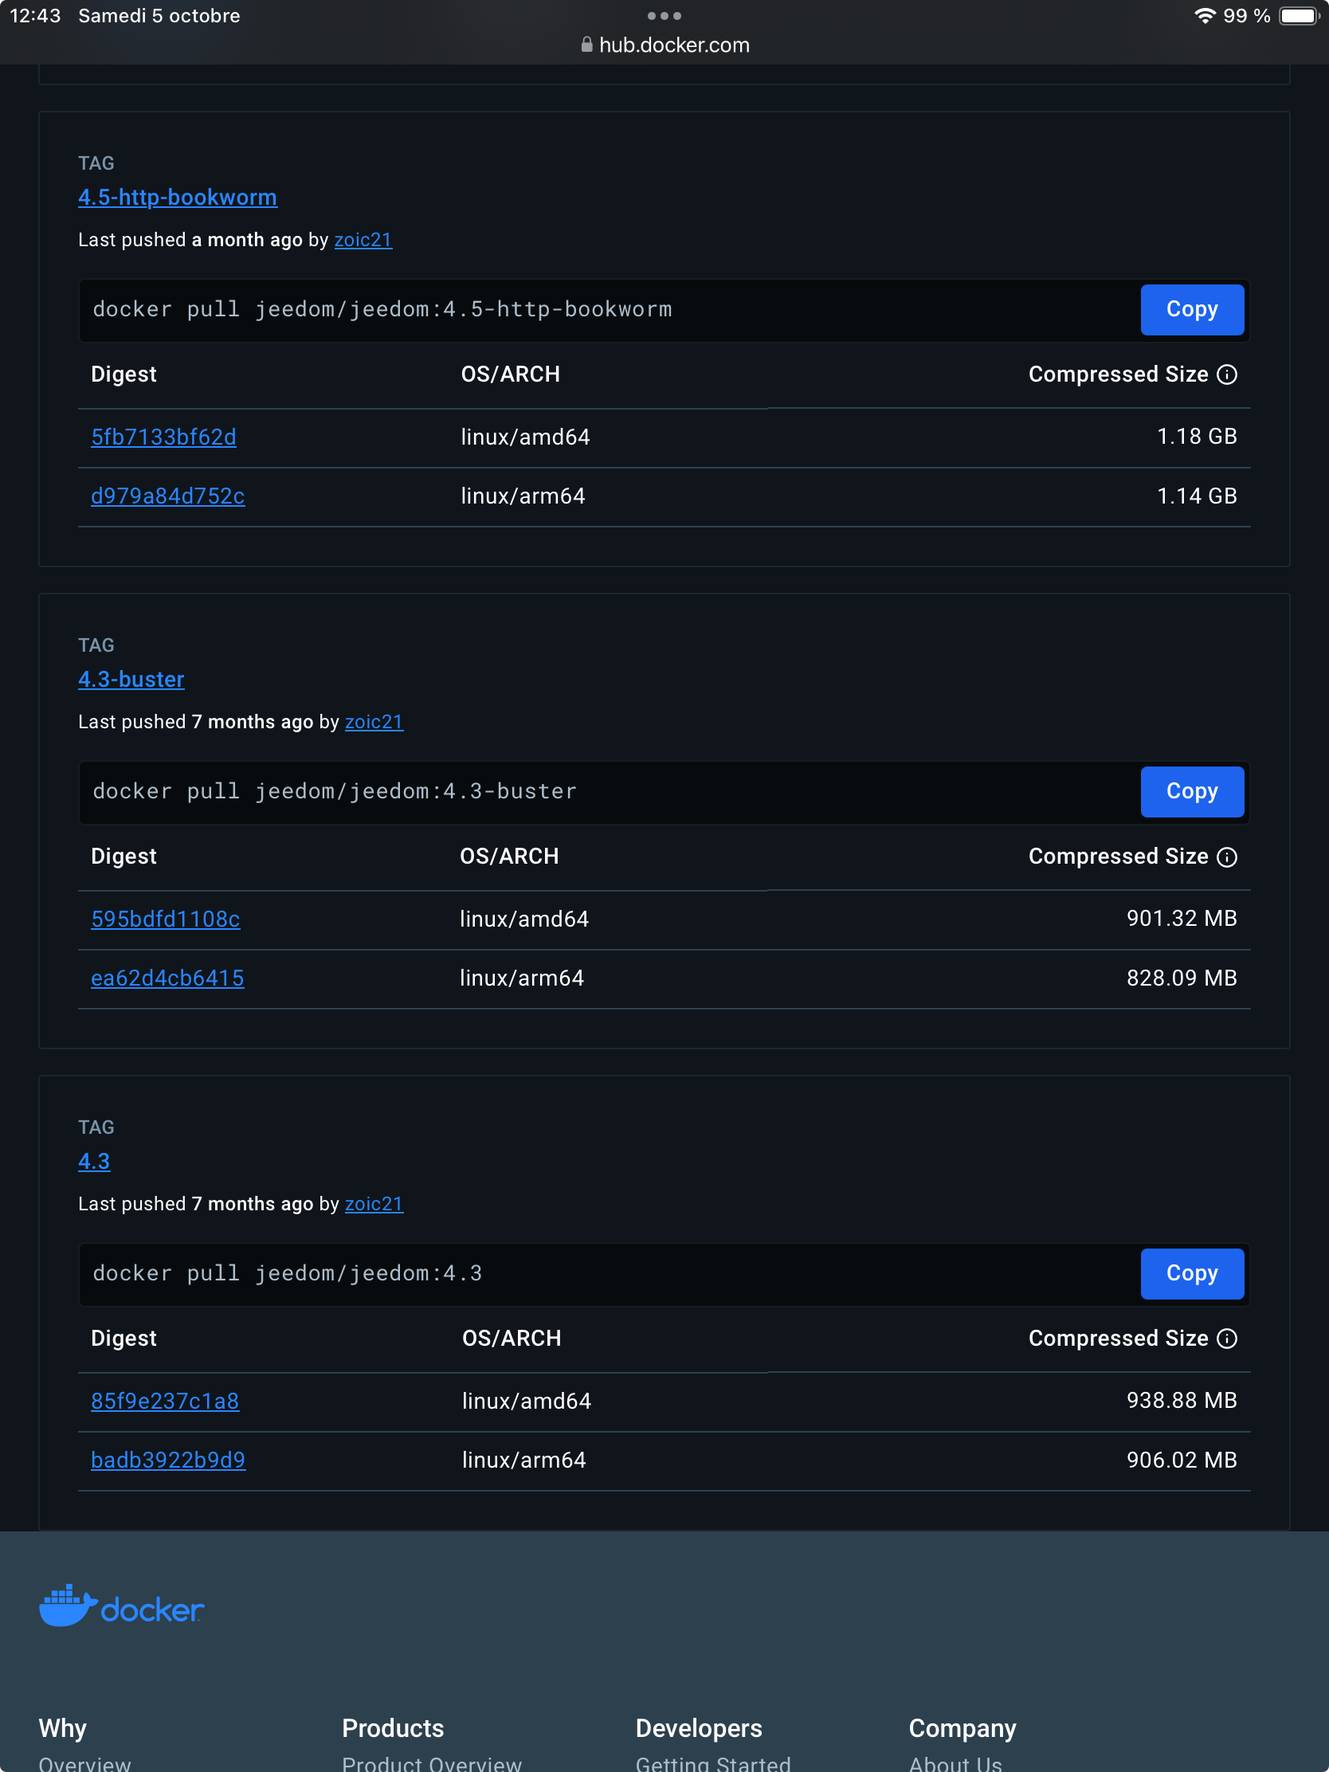Tap the Company footer heading

(962, 1728)
